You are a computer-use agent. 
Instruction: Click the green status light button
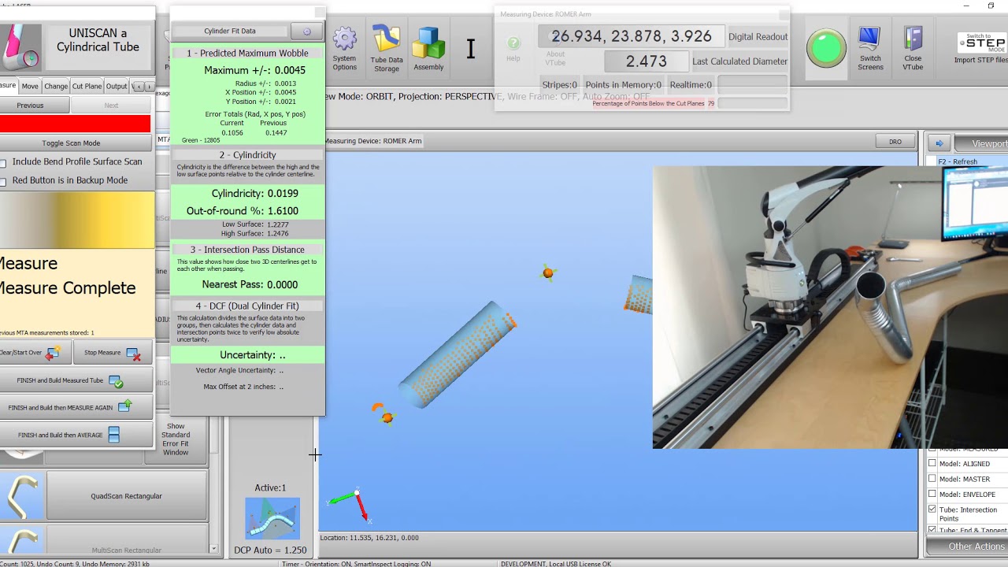[826, 49]
